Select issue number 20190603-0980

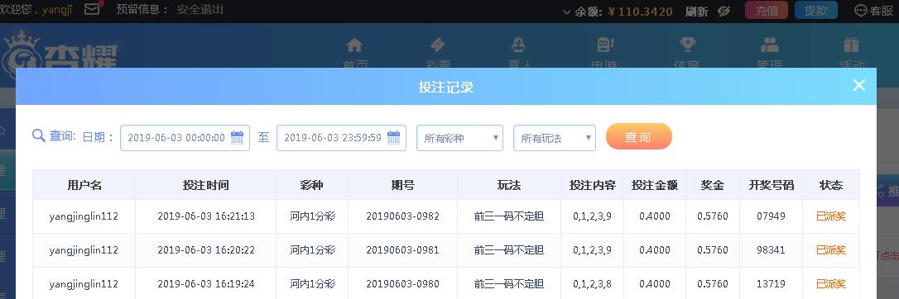pyautogui.click(x=402, y=284)
